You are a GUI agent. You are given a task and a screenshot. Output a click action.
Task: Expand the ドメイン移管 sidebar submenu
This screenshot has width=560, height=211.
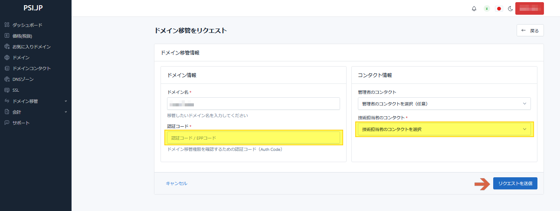pyautogui.click(x=65, y=101)
